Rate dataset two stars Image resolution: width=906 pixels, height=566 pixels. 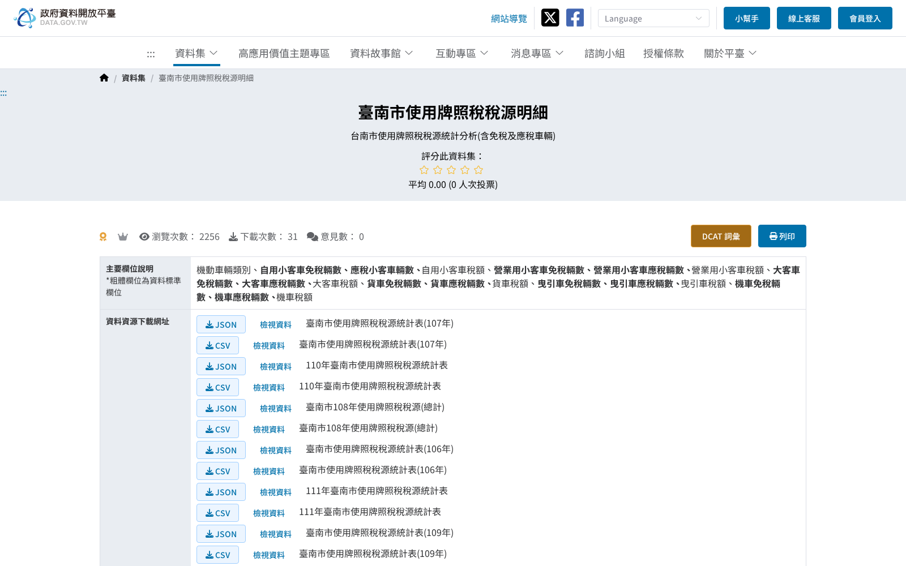point(438,170)
